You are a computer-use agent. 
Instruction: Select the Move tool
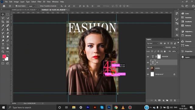3,14
